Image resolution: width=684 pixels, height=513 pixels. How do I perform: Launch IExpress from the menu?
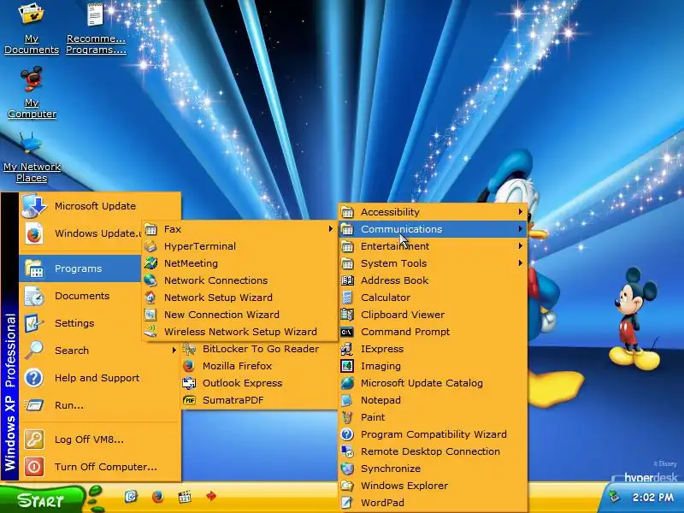click(x=433, y=349)
